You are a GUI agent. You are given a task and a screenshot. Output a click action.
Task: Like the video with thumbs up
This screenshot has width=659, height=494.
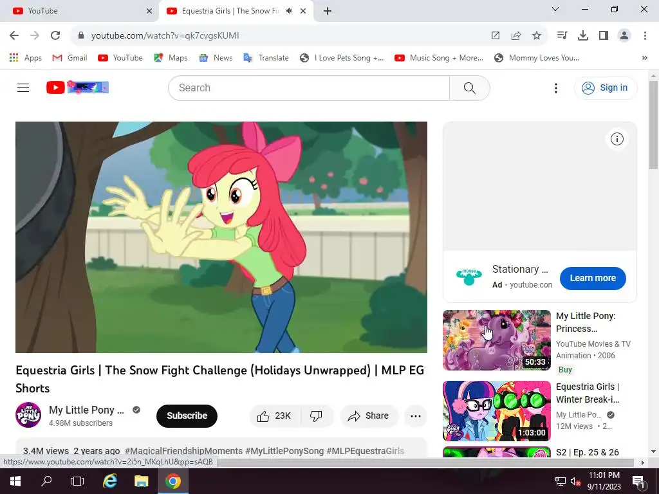(x=274, y=416)
